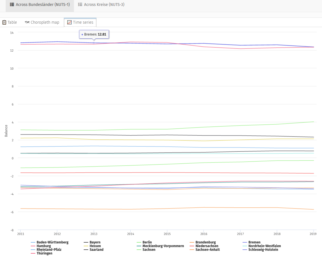Hide the Sachsen series via legend
The height and width of the screenshot is (257, 322).
coord(146,250)
